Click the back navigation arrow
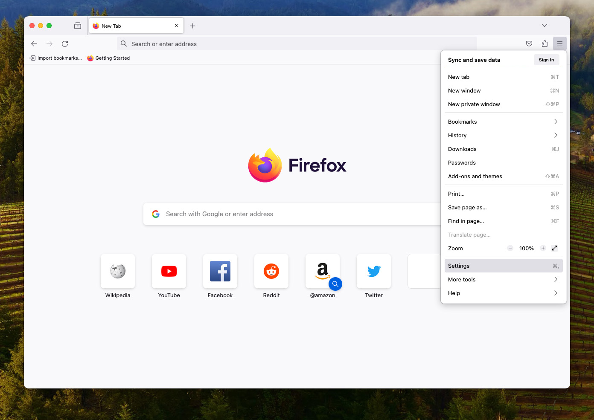This screenshot has height=420, width=594. click(x=34, y=44)
